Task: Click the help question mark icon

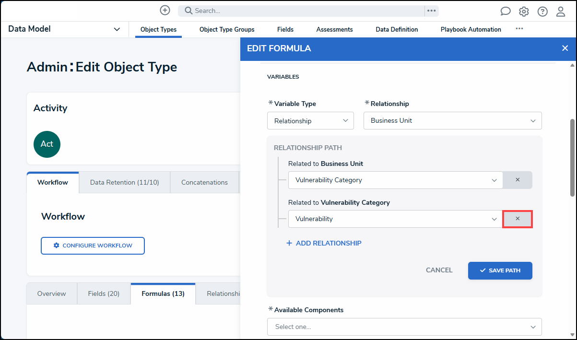Action: (x=542, y=12)
